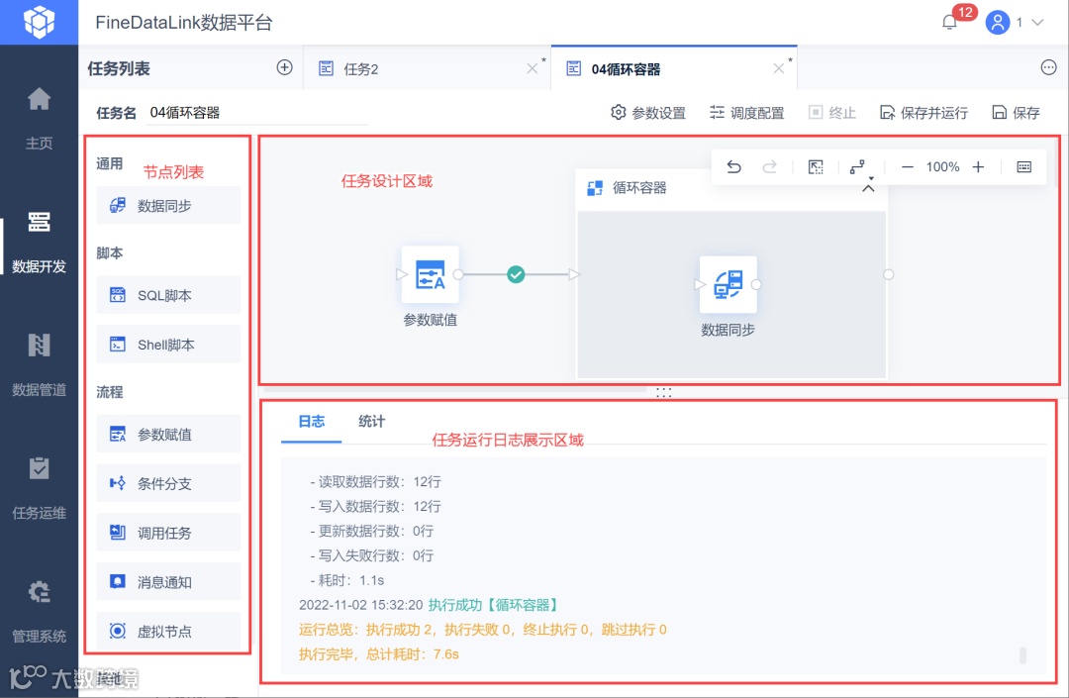Select the 参数赋值 node on canvas
The height and width of the screenshot is (698, 1069).
coord(431,274)
